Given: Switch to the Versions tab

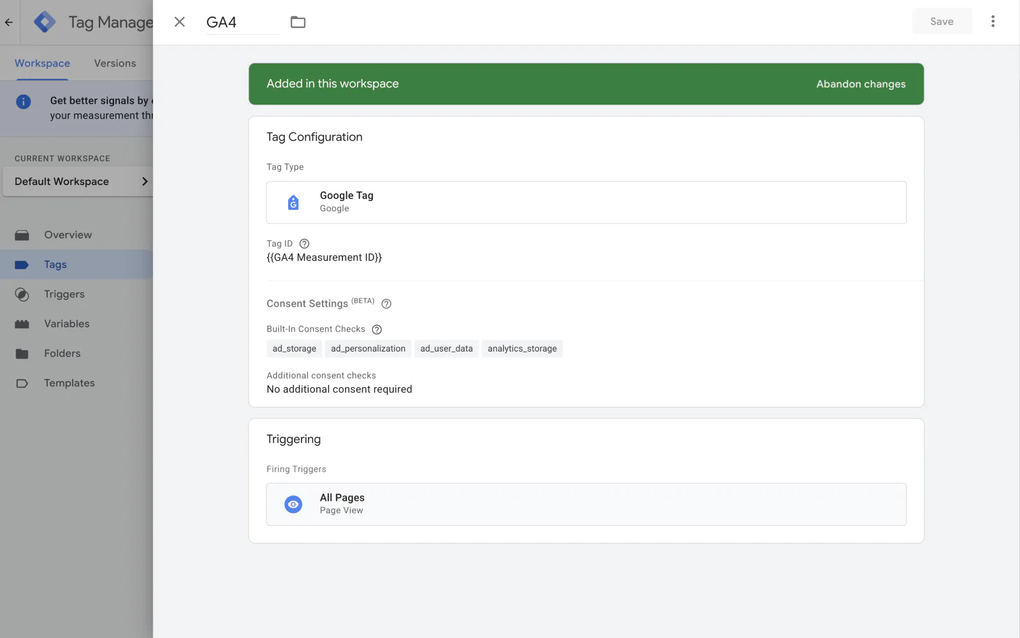Looking at the screenshot, I should tap(115, 63).
